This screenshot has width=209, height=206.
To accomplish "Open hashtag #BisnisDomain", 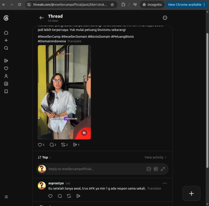I will pos(99,36).
